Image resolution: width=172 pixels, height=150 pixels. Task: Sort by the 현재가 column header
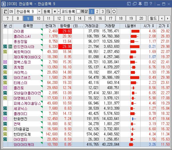click(51, 26)
